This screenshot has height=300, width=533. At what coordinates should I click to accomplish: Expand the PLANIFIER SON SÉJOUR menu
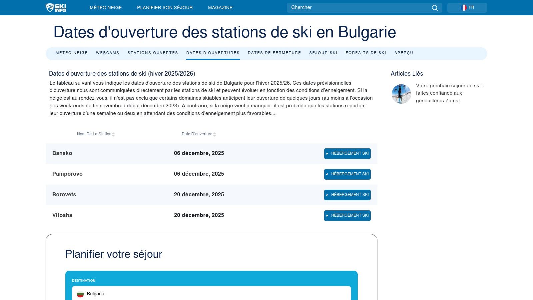point(165,7)
